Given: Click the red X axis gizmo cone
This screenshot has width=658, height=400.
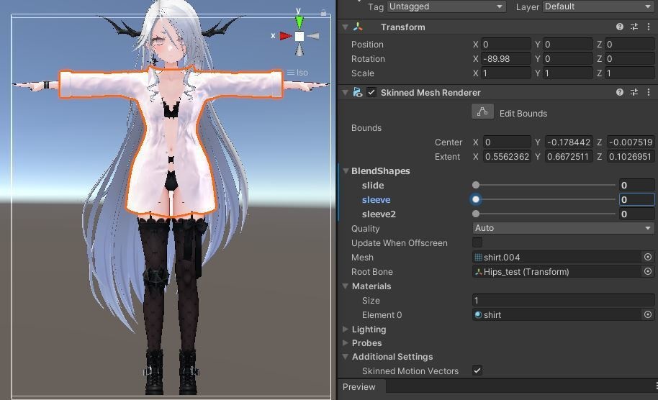Looking at the screenshot, I should pyautogui.click(x=286, y=36).
